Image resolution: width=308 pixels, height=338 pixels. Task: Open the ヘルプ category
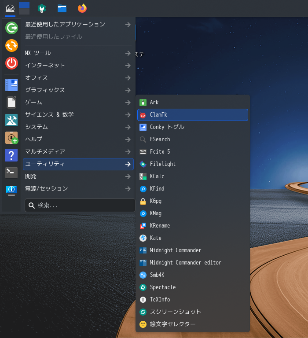(x=78, y=139)
